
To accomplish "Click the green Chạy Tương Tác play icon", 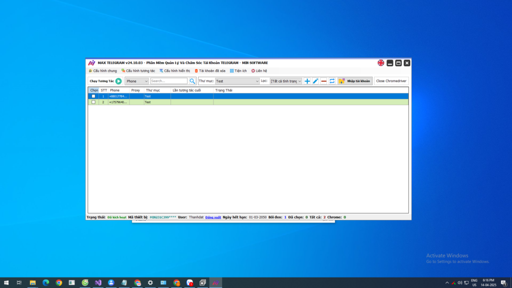I will [x=118, y=81].
